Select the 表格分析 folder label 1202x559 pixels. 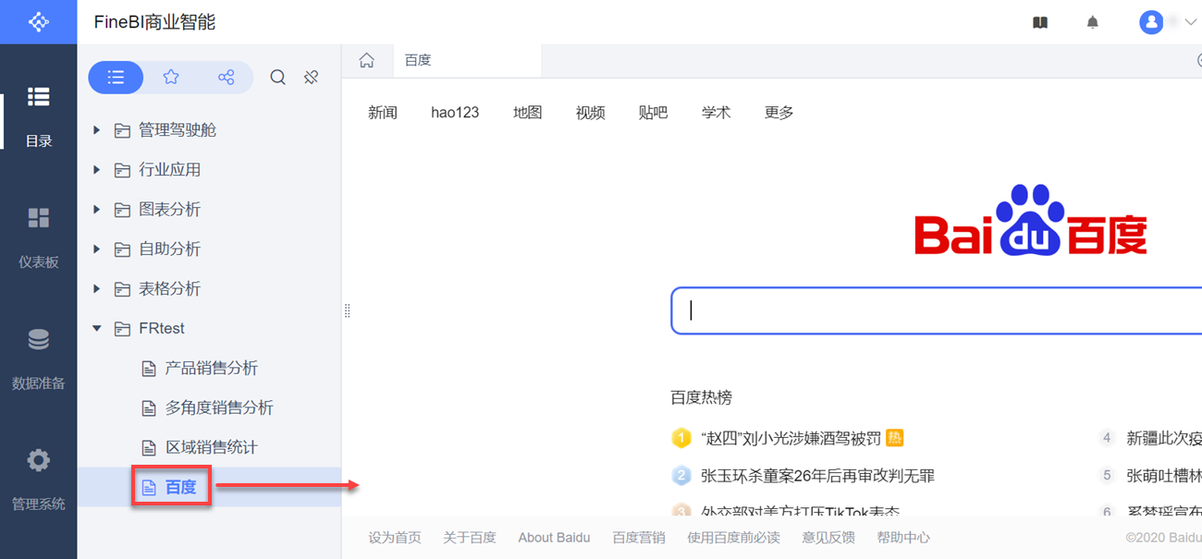(x=170, y=289)
